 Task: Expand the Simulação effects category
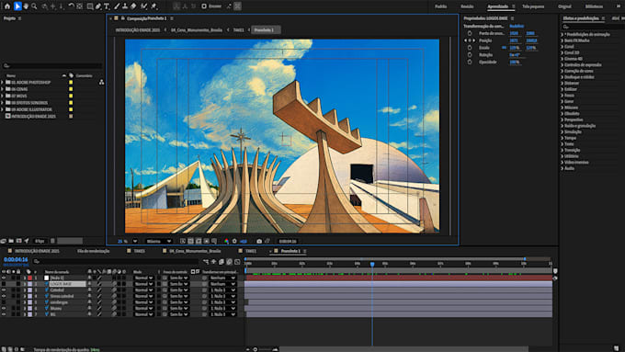click(x=562, y=131)
